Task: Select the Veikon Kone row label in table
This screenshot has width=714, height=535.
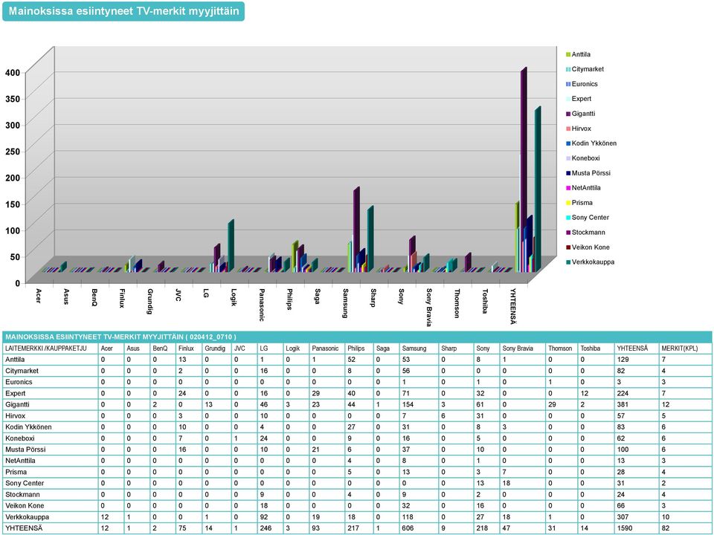Action: (x=25, y=505)
